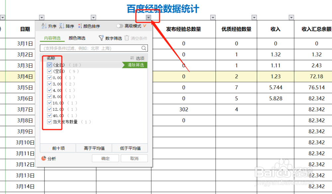Uncheck the 10.00 checkbox
Screen dimensions: 332x194
point(49,103)
